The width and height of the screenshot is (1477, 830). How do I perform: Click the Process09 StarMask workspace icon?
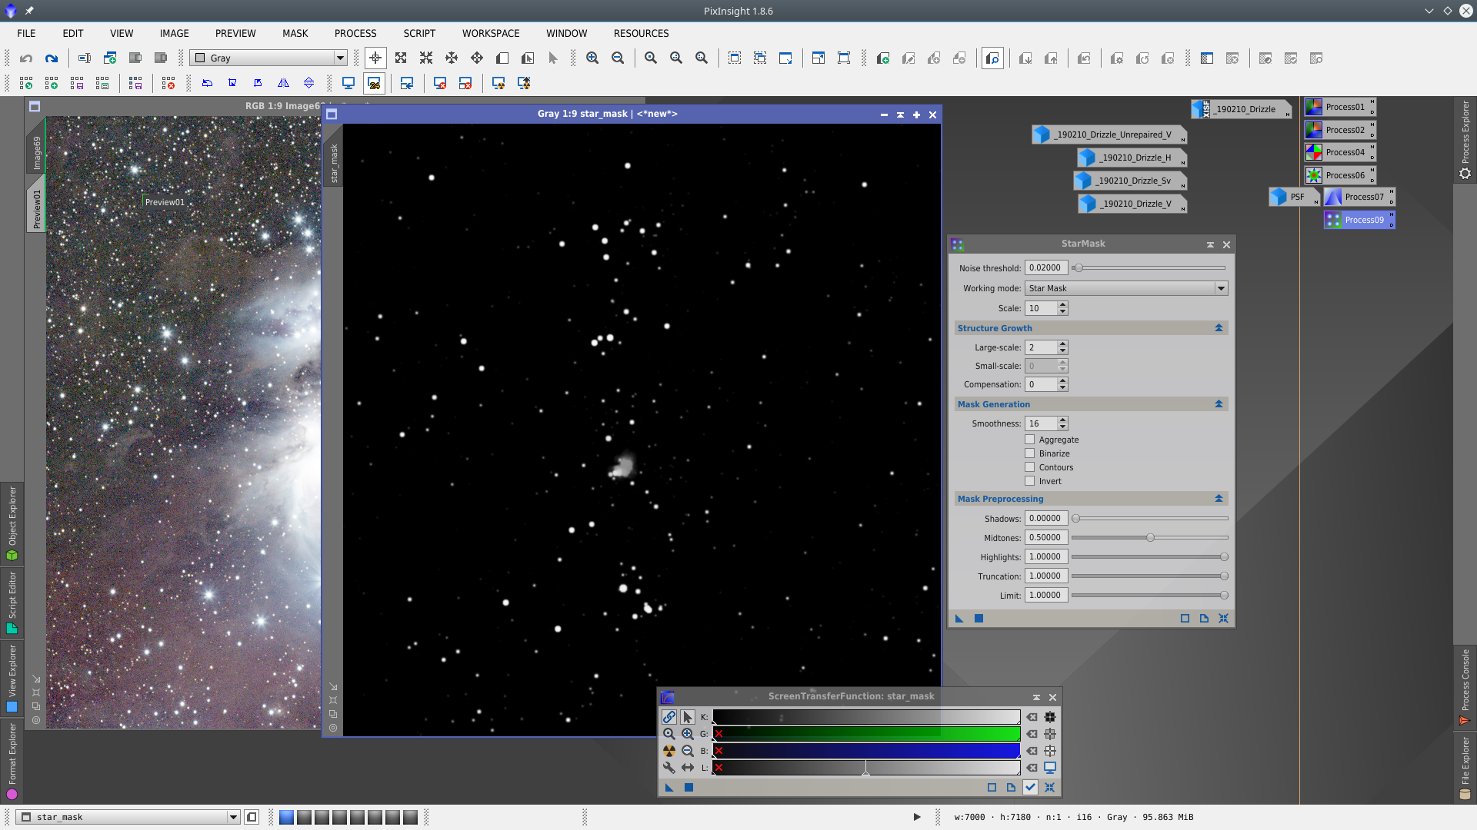coord(1359,220)
